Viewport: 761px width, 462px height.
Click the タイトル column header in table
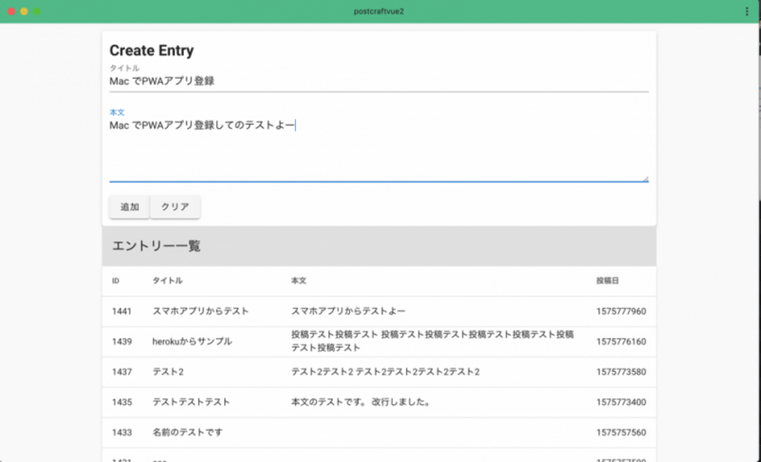pos(167,281)
